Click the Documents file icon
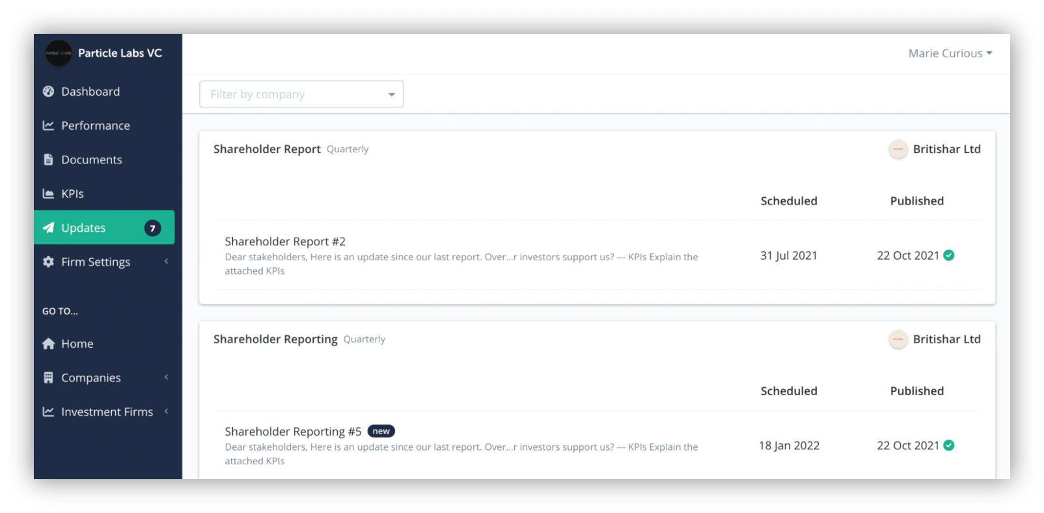1044x513 pixels. click(x=48, y=159)
